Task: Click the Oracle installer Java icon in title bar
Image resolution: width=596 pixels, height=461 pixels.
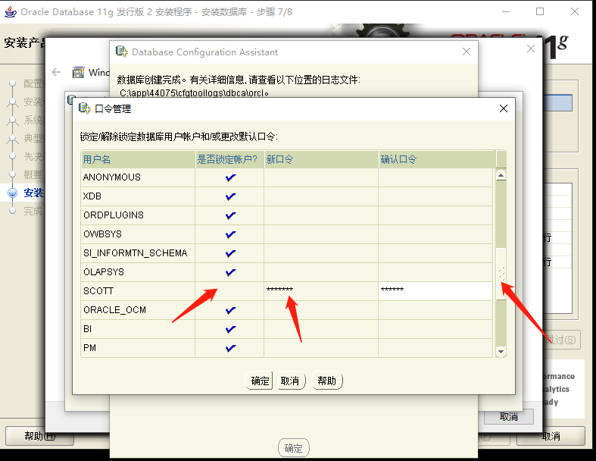Action: 11,12
